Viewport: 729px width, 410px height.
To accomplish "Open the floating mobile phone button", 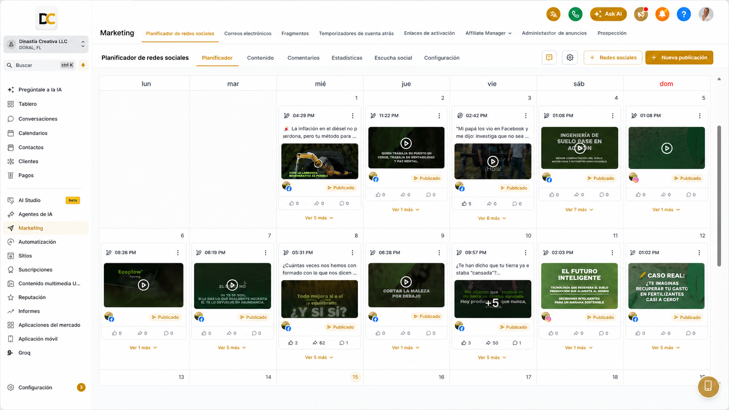I will (708, 386).
